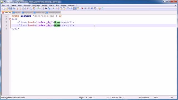Select the index.php tab
This screenshot has width=178, height=100.
click(7, 12)
